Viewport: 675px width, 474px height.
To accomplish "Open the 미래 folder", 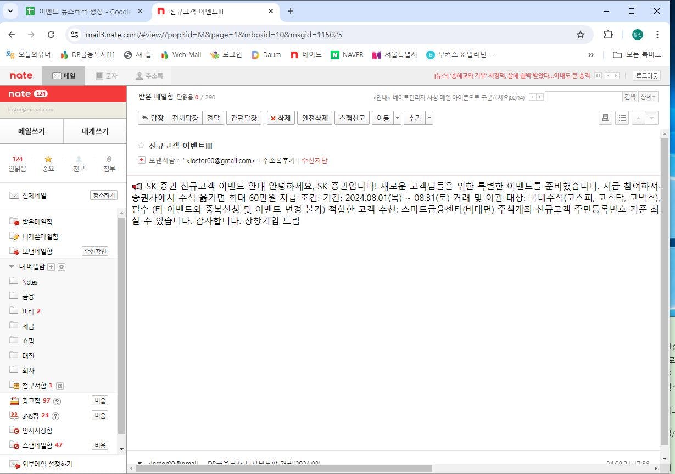I will 28,311.
